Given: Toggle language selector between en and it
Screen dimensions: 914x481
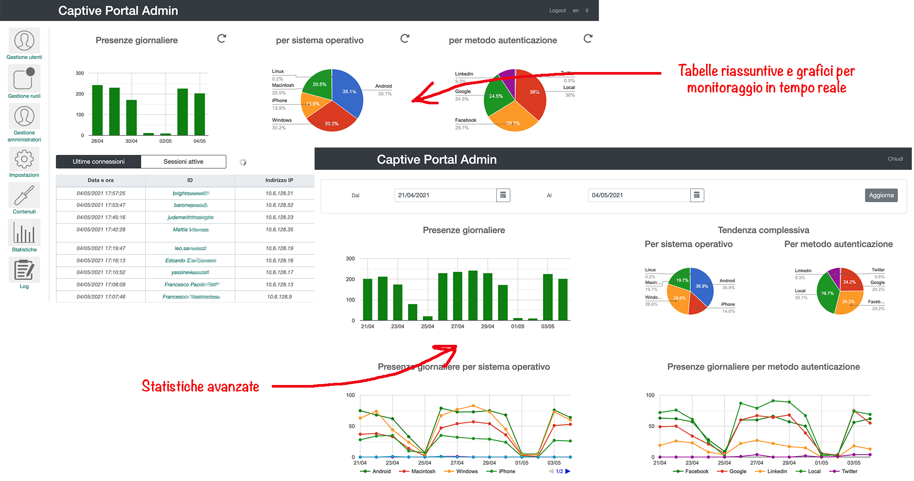Looking at the screenshot, I should [575, 10].
